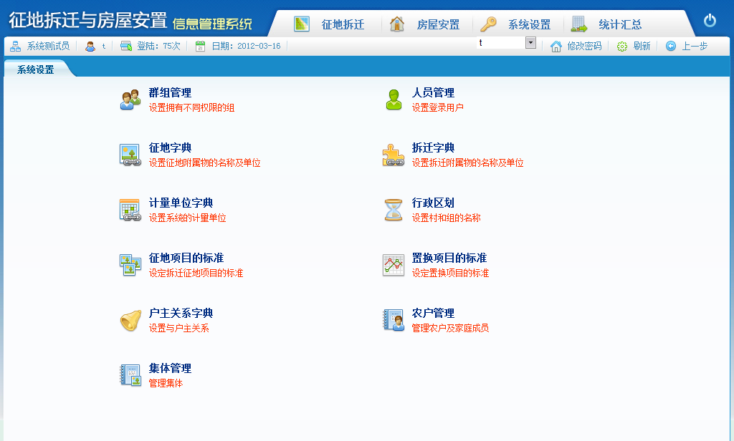Image resolution: width=734 pixels, height=441 pixels.
Task: Click the 征地字典 picture icon
Action: pyautogui.click(x=130, y=155)
